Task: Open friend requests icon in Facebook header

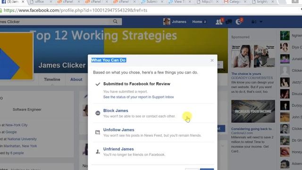Action: pyautogui.click(x=219, y=22)
